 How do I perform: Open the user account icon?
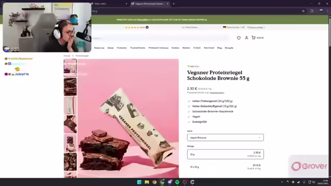coord(246,38)
